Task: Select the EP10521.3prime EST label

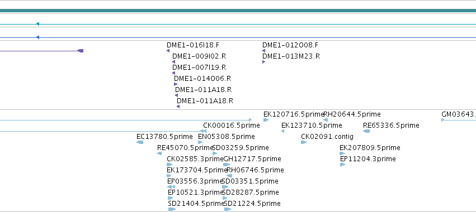Action: (x=196, y=192)
